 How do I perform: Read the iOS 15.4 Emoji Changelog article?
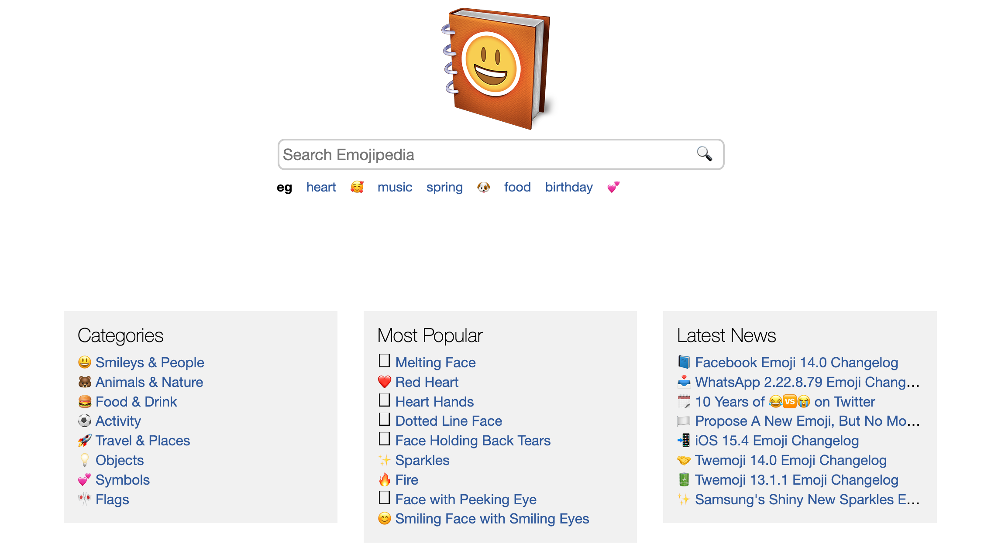click(x=777, y=441)
